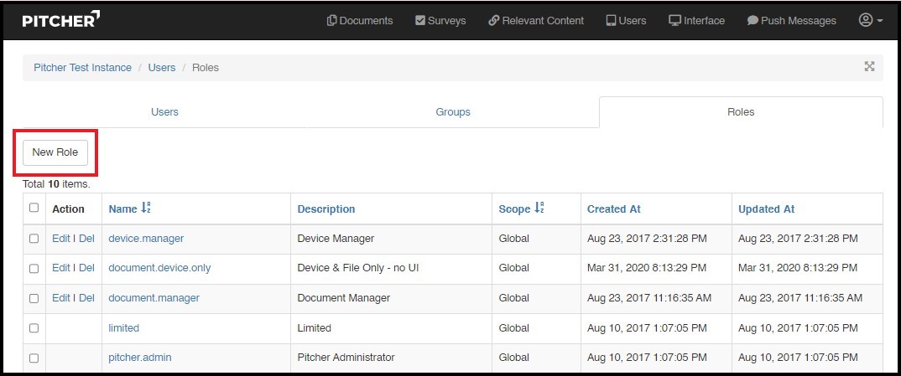The image size is (901, 376).
Task: Click Edit for document.manager role
Action: tap(60, 298)
